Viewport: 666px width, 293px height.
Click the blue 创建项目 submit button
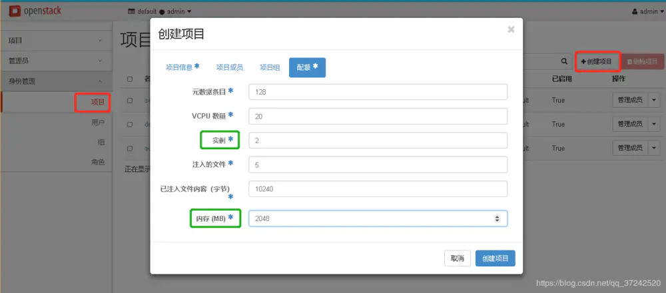coord(496,258)
